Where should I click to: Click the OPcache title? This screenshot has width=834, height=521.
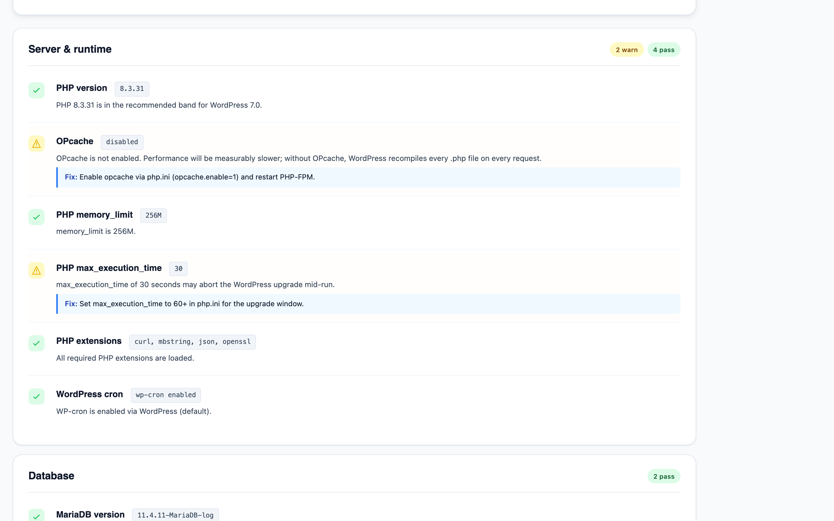(75, 141)
